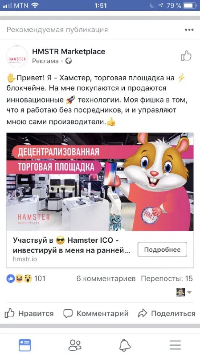Viewport: 200px width, 357px height.
Task: Open the three-dots menu on the recommended post
Action: tap(189, 30)
